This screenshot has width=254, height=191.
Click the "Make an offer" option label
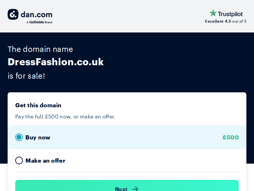click(45, 161)
